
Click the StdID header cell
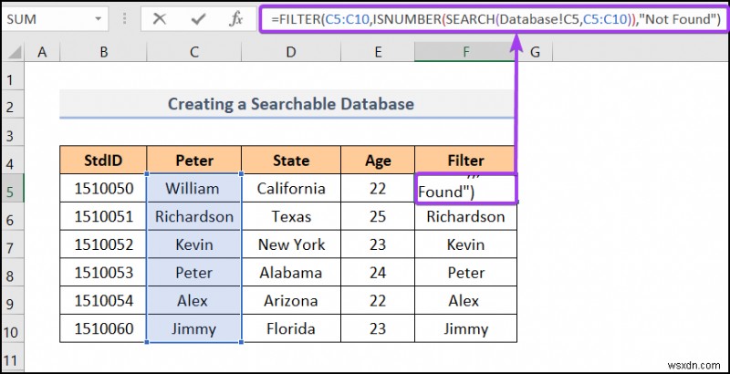(103, 161)
